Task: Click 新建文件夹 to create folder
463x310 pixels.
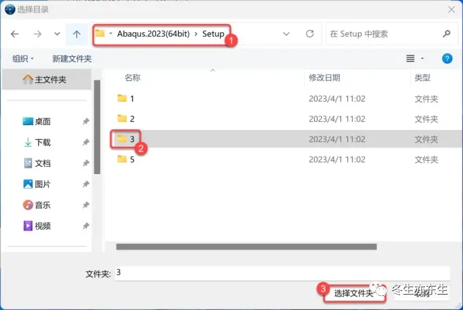Action: [72, 58]
